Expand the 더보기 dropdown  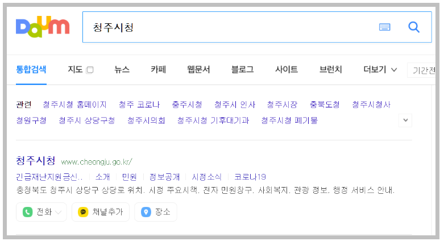(x=380, y=69)
